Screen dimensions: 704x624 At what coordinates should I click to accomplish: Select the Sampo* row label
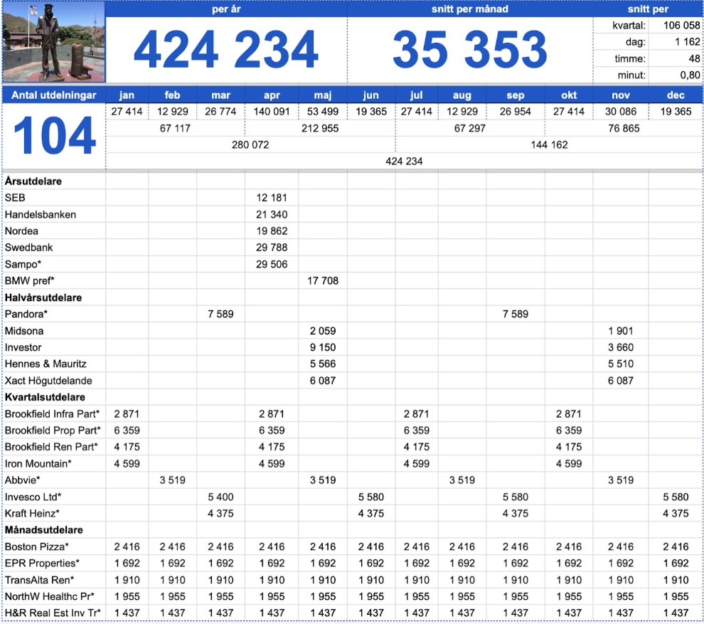tap(23, 264)
